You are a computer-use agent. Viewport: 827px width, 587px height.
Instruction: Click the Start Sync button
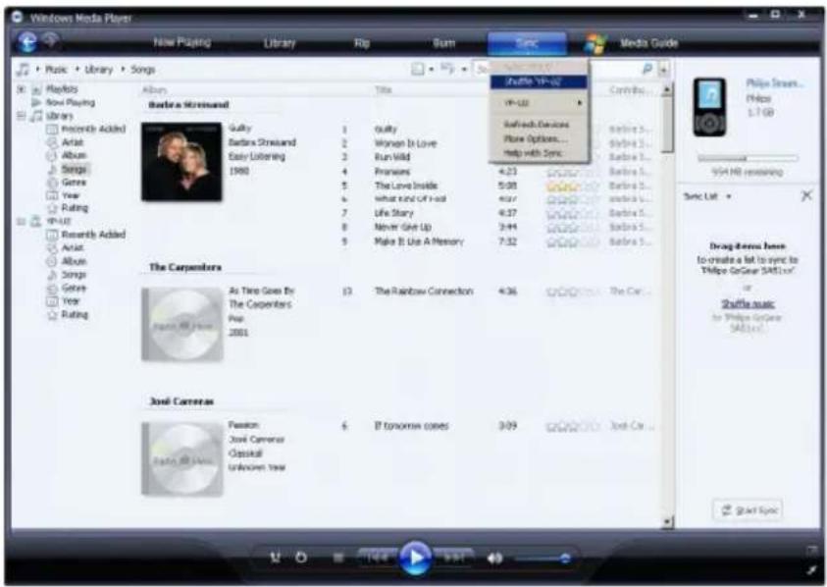748,509
